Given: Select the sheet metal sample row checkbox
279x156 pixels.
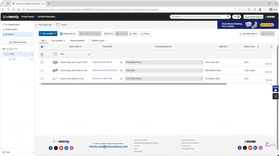Looking at the screenshot, I should point(42,70).
